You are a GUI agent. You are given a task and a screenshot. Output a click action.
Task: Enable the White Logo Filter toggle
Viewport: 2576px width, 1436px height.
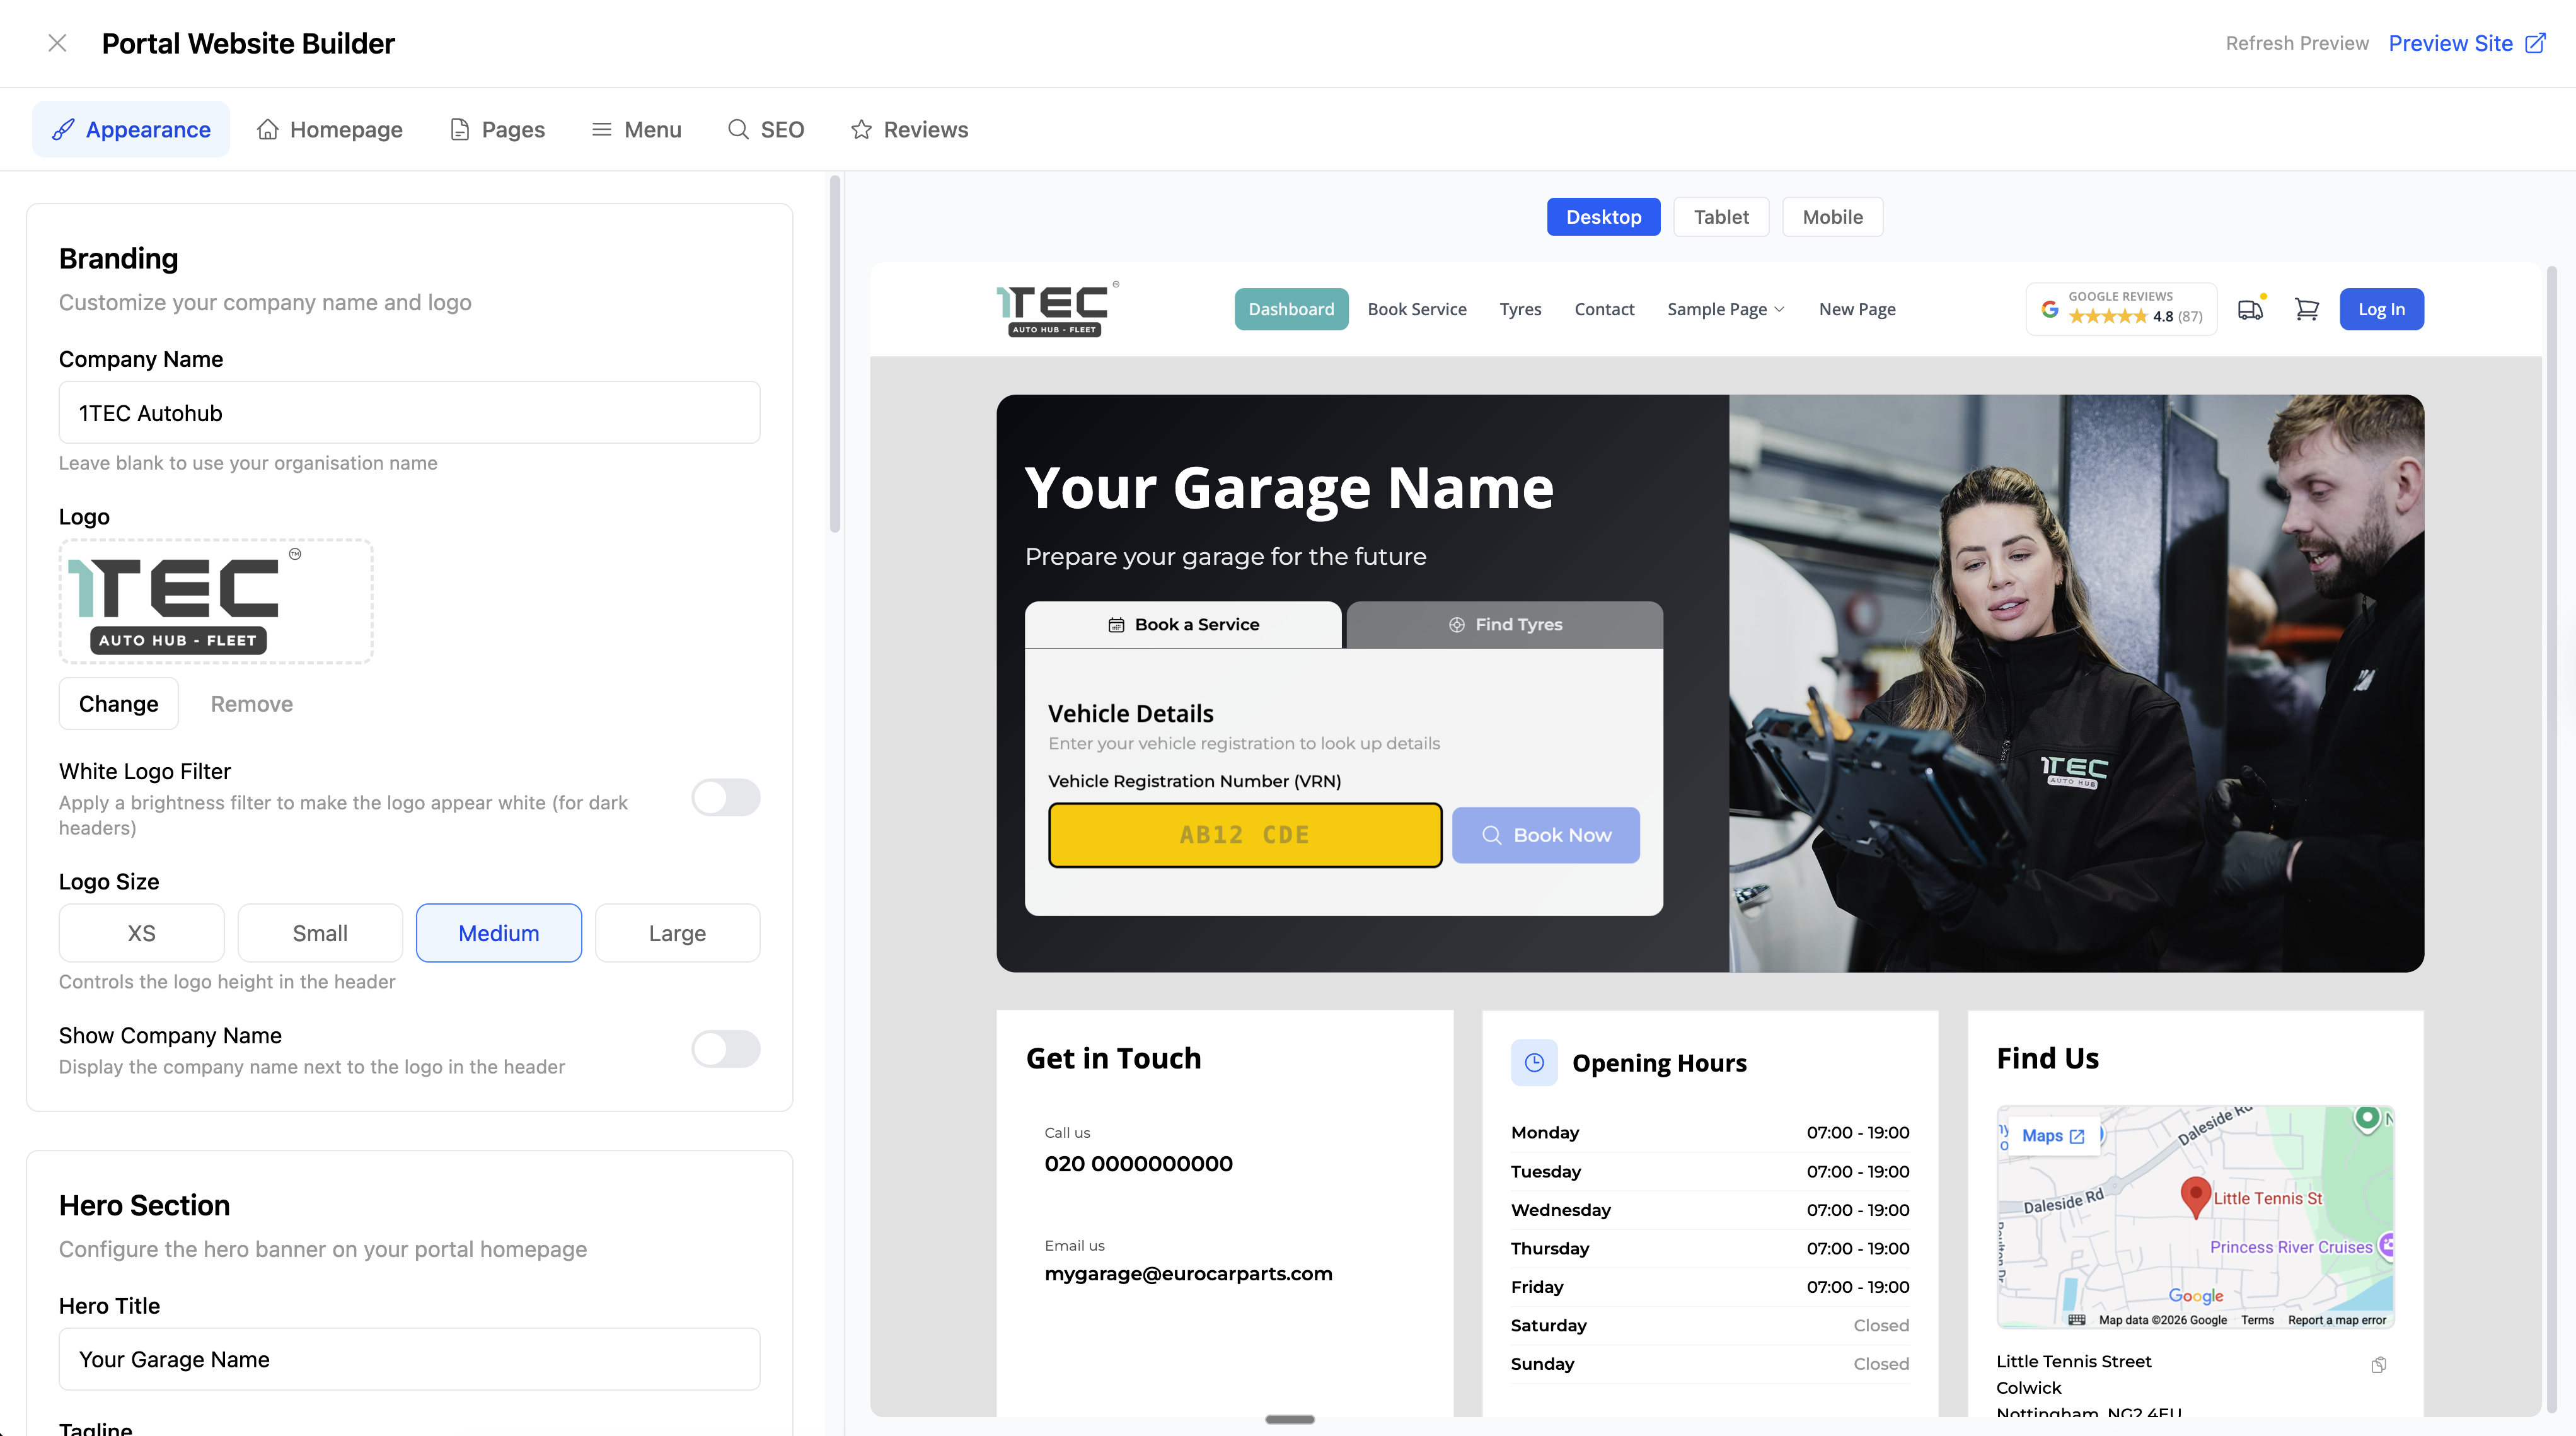point(726,797)
